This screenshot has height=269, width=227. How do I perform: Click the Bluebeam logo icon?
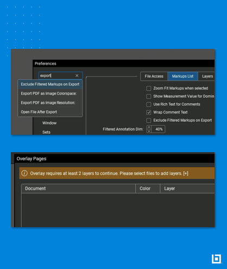217,259
